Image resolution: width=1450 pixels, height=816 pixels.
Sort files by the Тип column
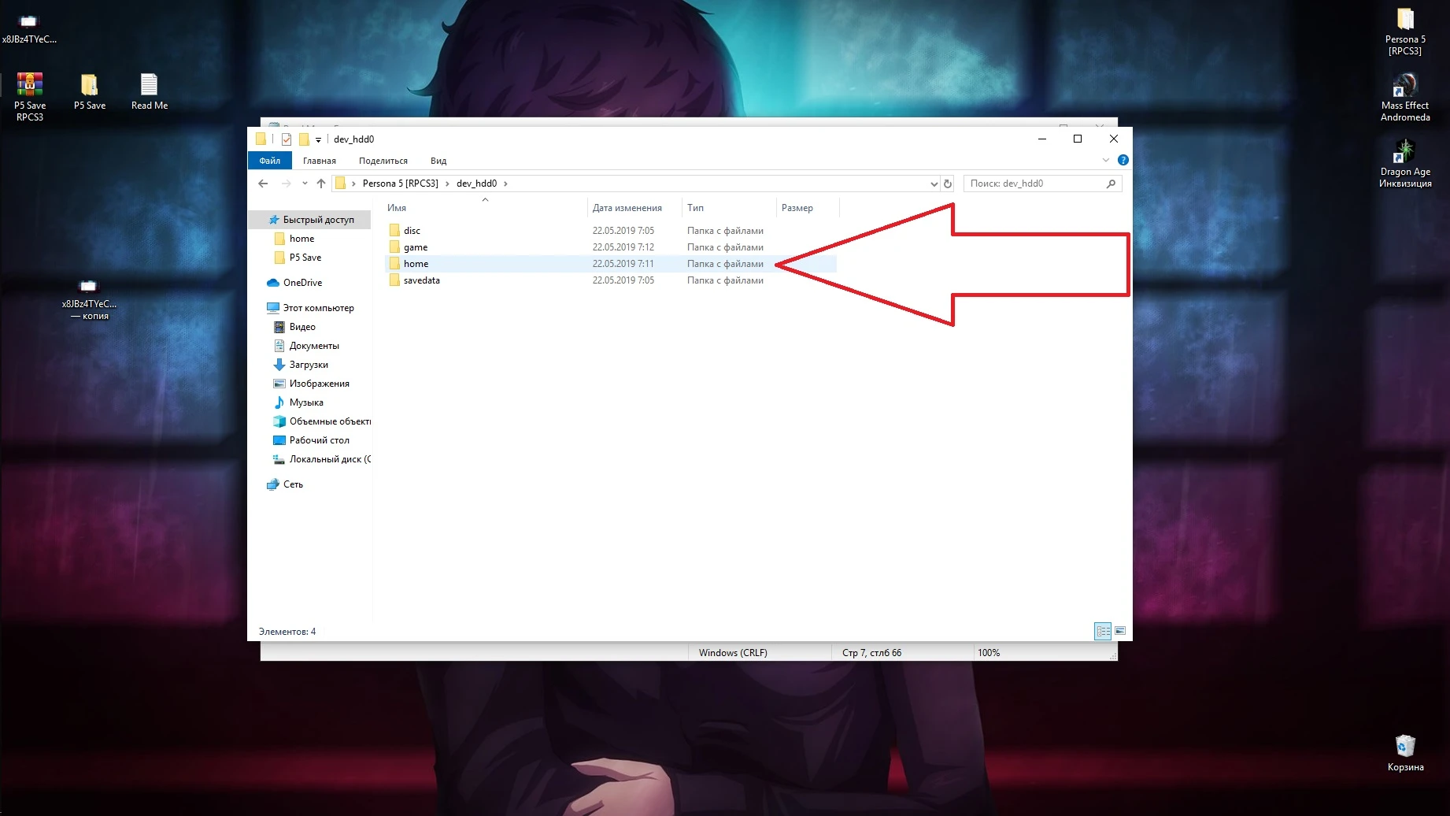click(x=729, y=208)
